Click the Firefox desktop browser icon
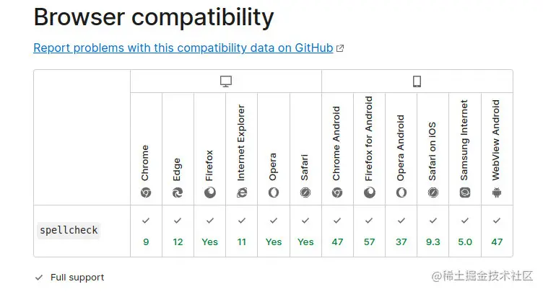 210,193
